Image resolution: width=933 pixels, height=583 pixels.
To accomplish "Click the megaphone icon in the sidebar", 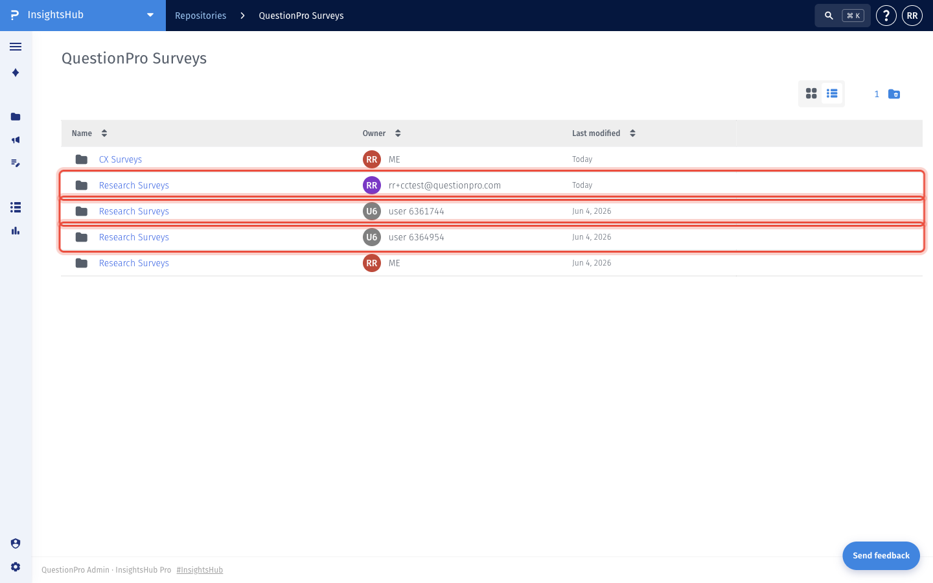I will [16, 140].
